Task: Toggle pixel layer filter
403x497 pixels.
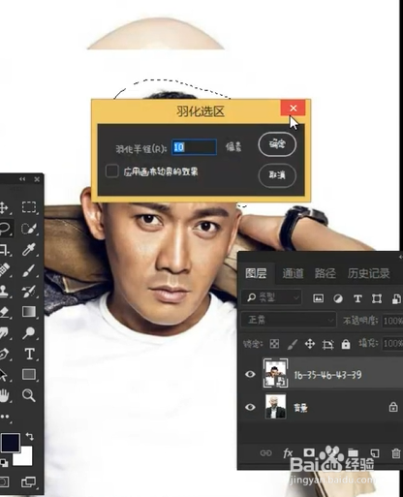Action: [x=319, y=298]
